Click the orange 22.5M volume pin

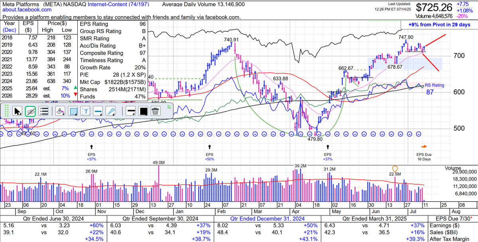(395, 169)
